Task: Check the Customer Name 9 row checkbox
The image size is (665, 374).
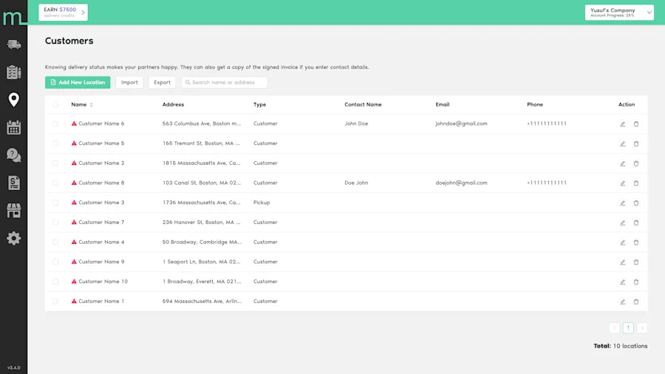Action: point(55,262)
